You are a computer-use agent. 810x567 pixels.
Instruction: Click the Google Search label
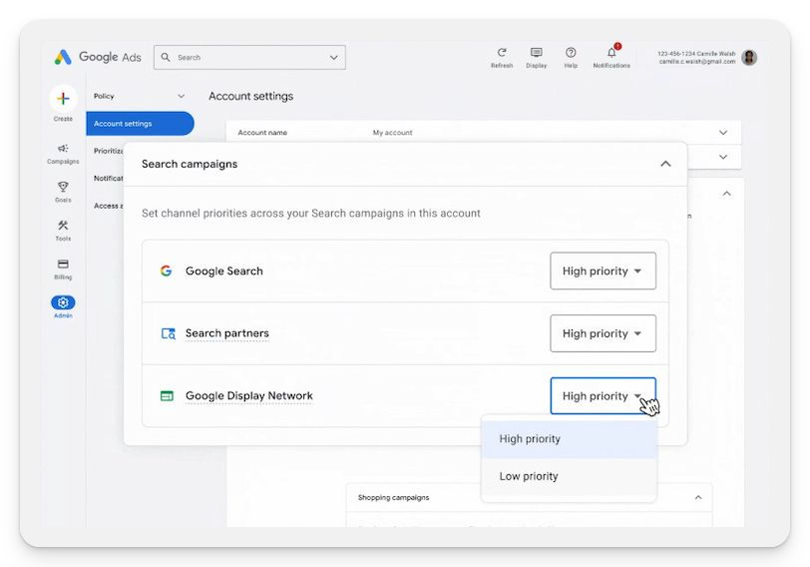point(224,271)
